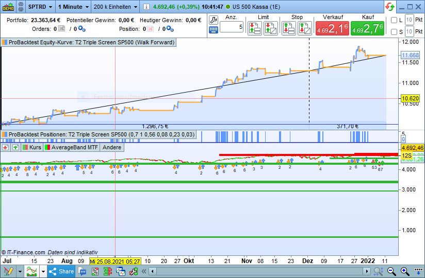Image resolution: width=425 pixels, height=278 pixels.
Task: Open the Andere label
Action: pyautogui.click(x=112, y=147)
